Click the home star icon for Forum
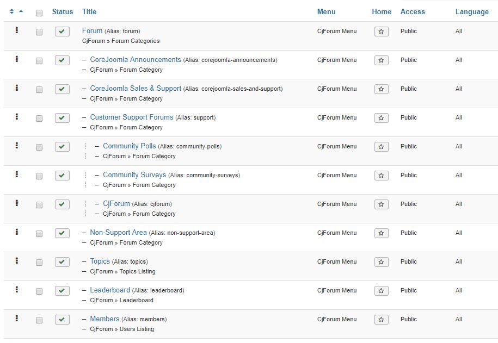The image size is (498, 343). click(x=382, y=32)
